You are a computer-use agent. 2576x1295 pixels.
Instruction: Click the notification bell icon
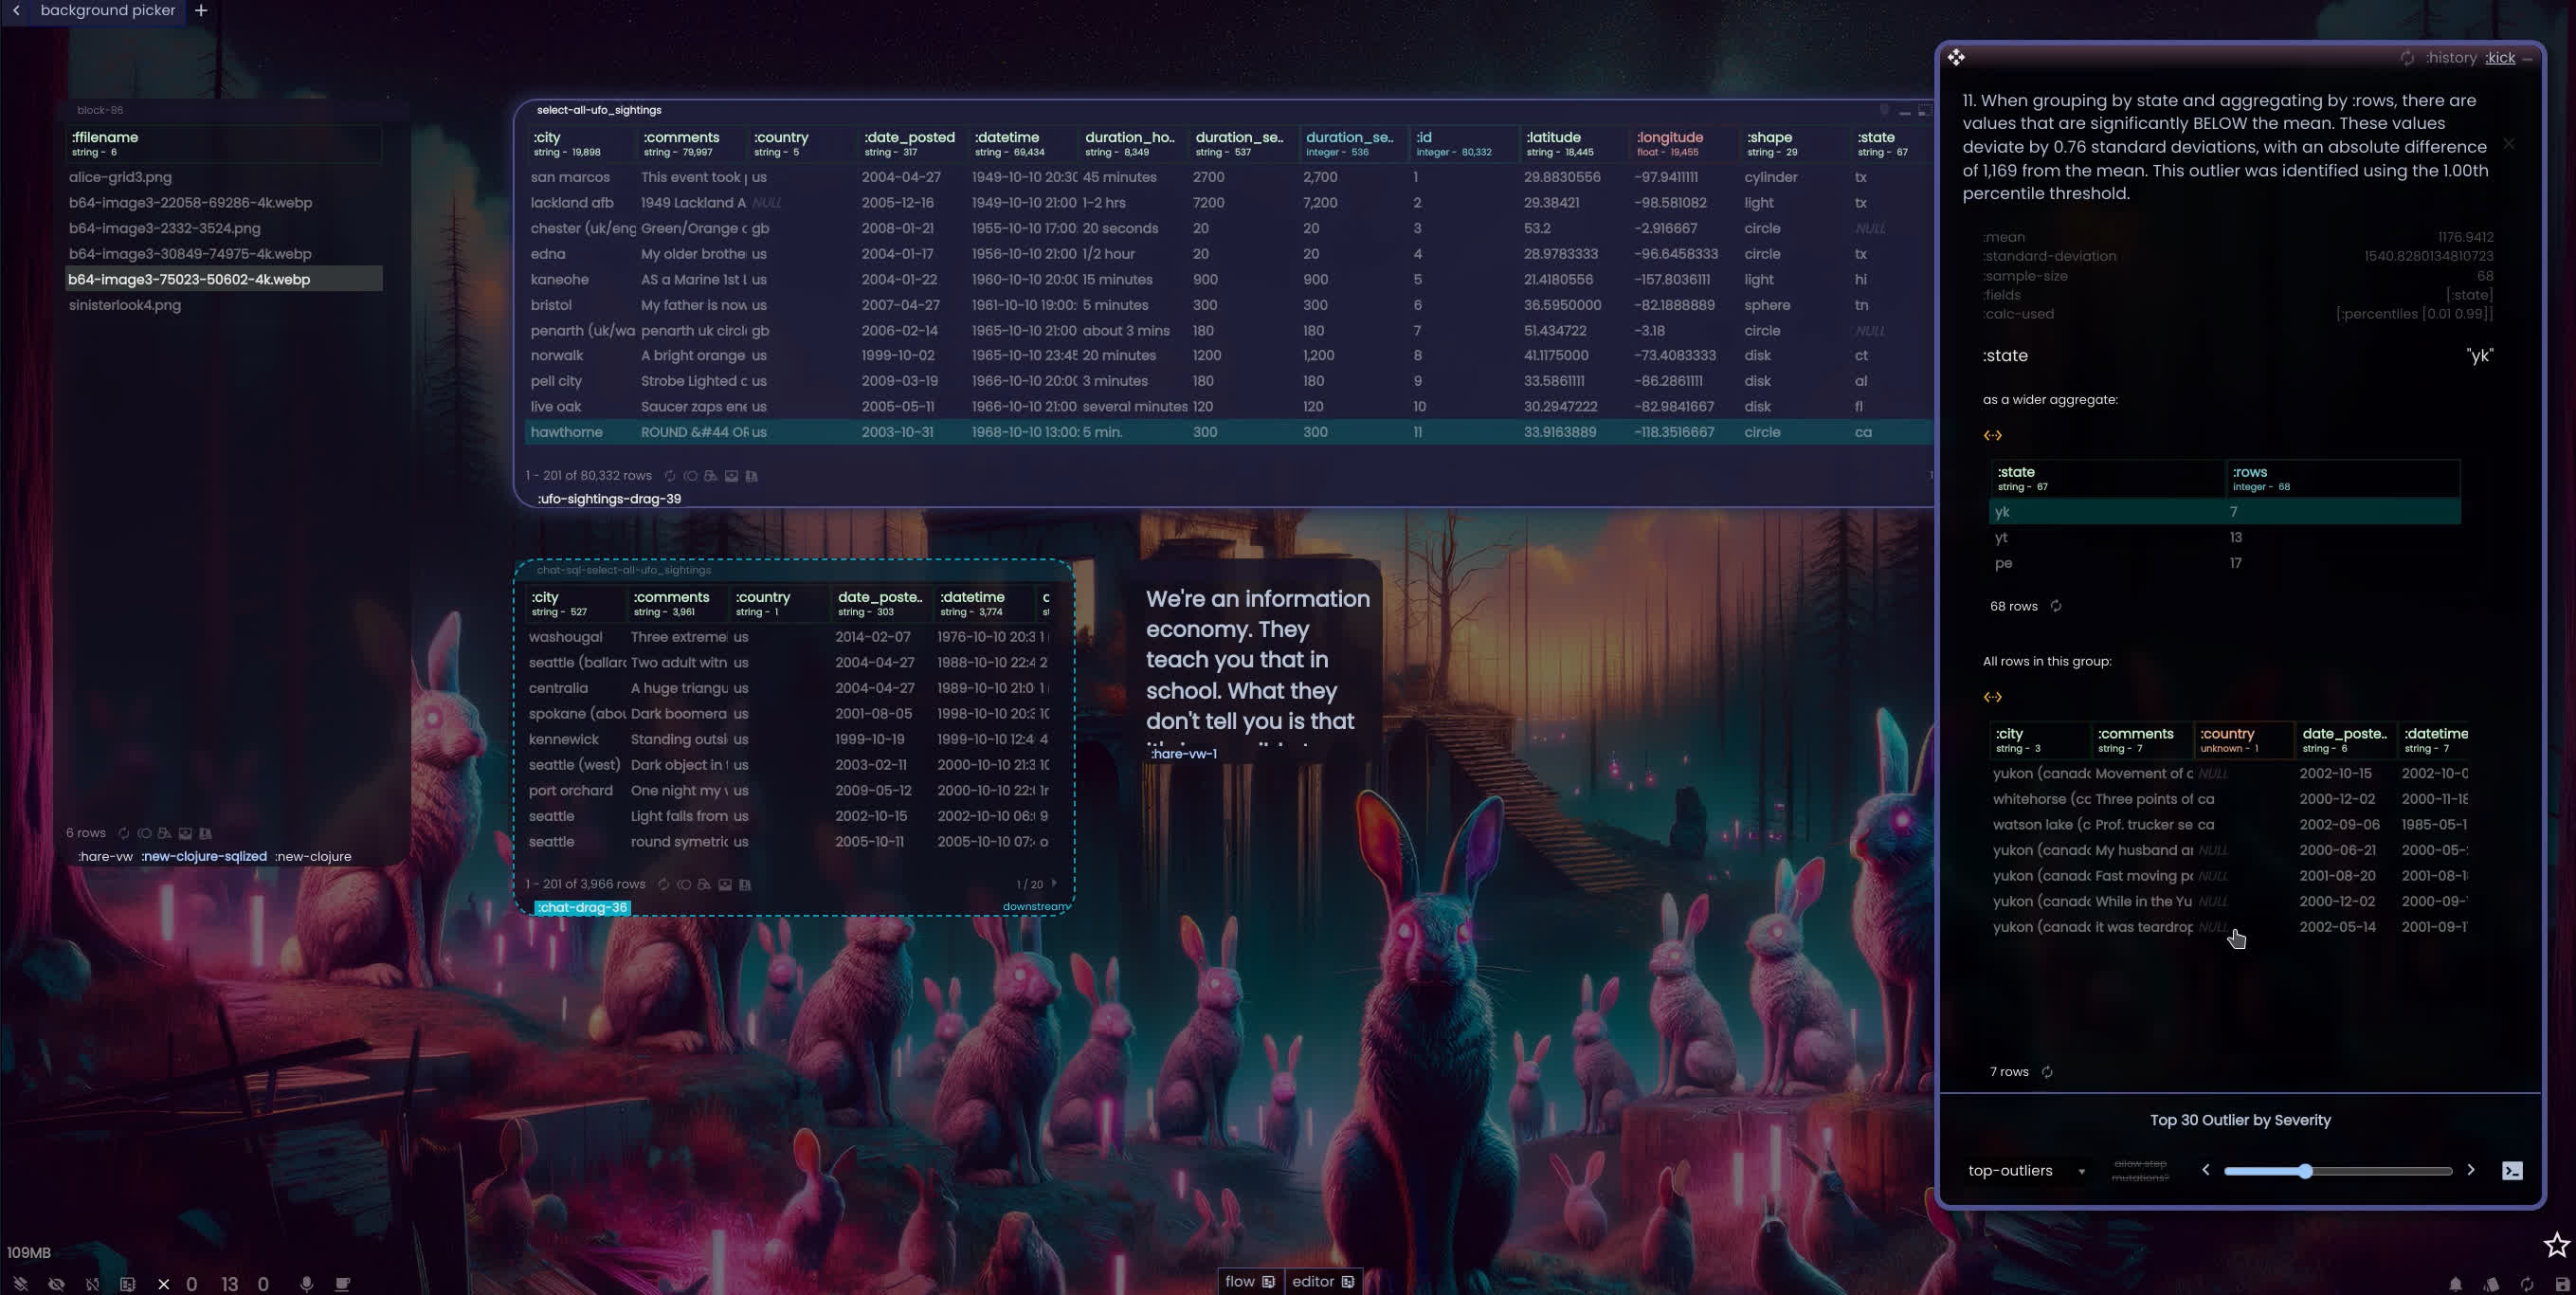click(x=2455, y=1284)
